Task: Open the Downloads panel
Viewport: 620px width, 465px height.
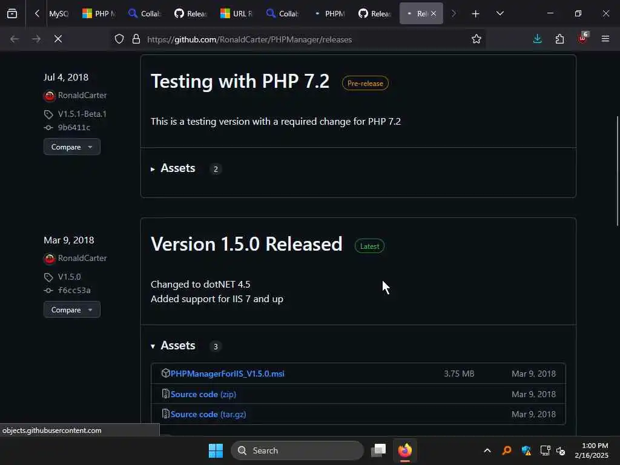Action: (538, 39)
